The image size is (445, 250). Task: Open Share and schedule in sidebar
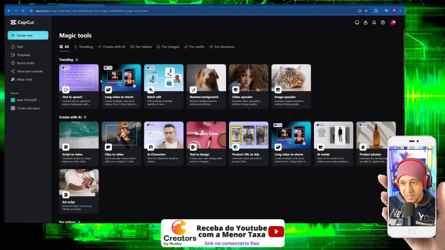(29, 71)
